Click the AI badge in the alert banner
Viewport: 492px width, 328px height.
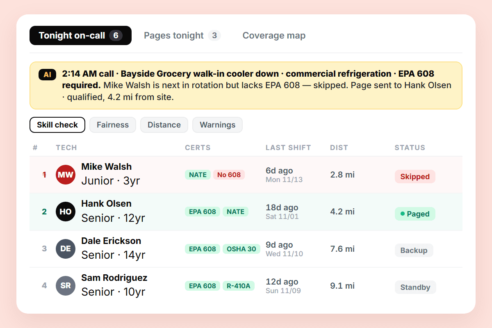(48, 75)
